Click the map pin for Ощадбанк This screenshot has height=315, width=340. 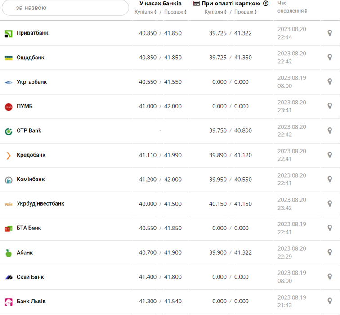click(x=330, y=58)
